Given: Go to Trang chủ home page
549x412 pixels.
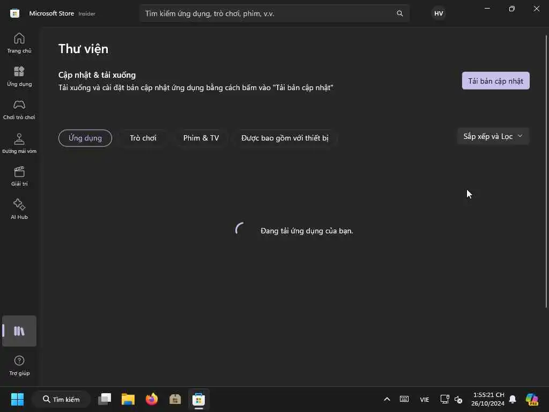Looking at the screenshot, I should pos(19,43).
